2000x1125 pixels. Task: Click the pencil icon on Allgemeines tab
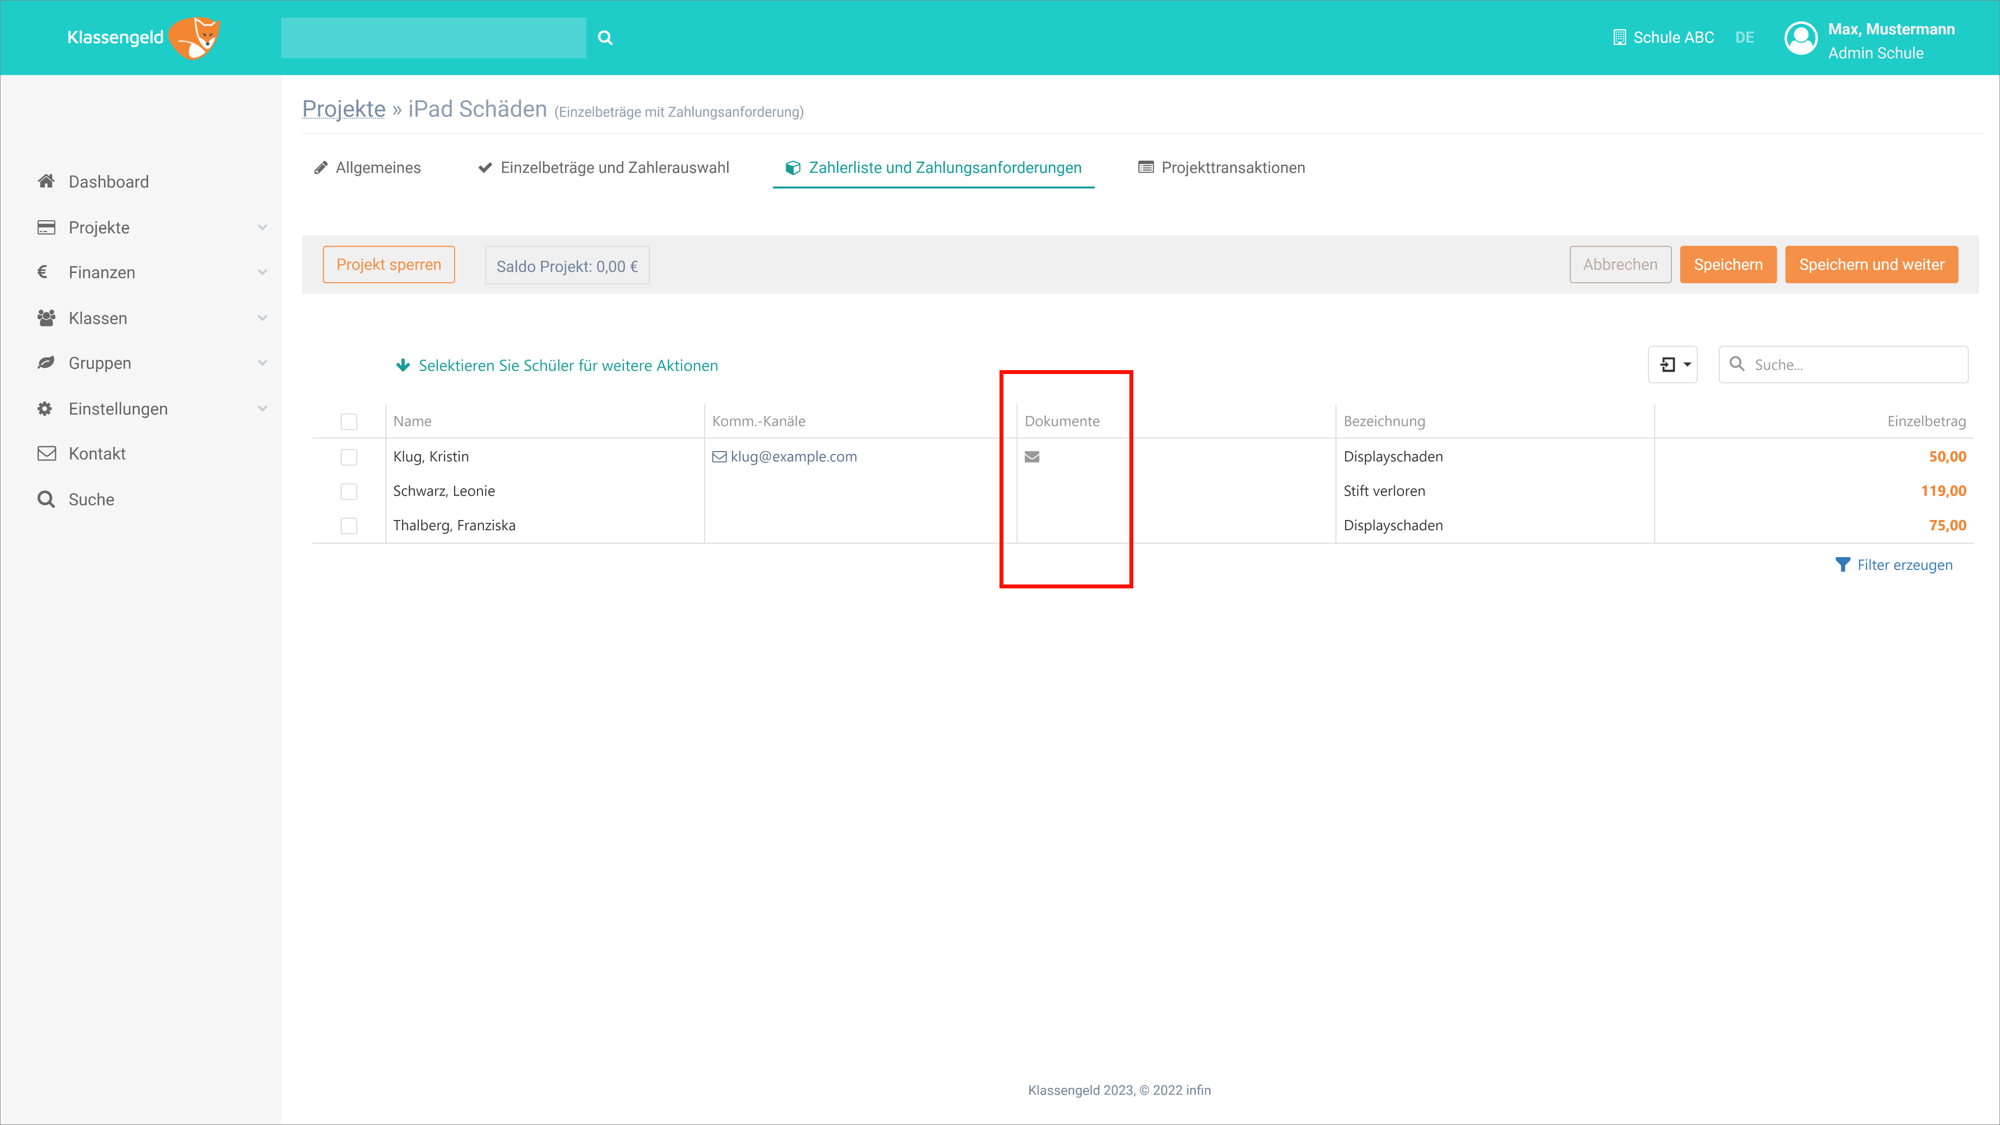coord(321,167)
